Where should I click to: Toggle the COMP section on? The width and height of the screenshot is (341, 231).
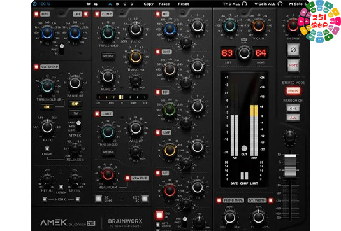(97, 14)
